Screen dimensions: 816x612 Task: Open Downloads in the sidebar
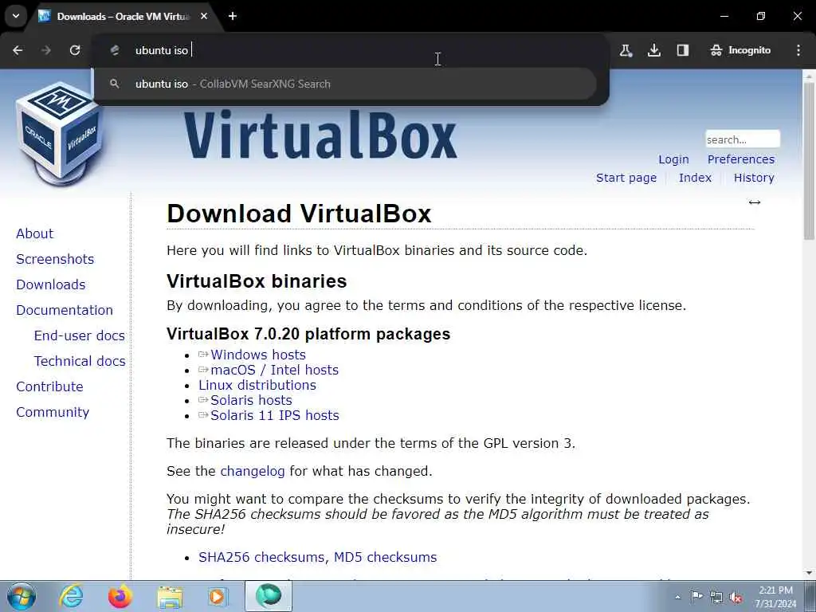[x=51, y=284]
